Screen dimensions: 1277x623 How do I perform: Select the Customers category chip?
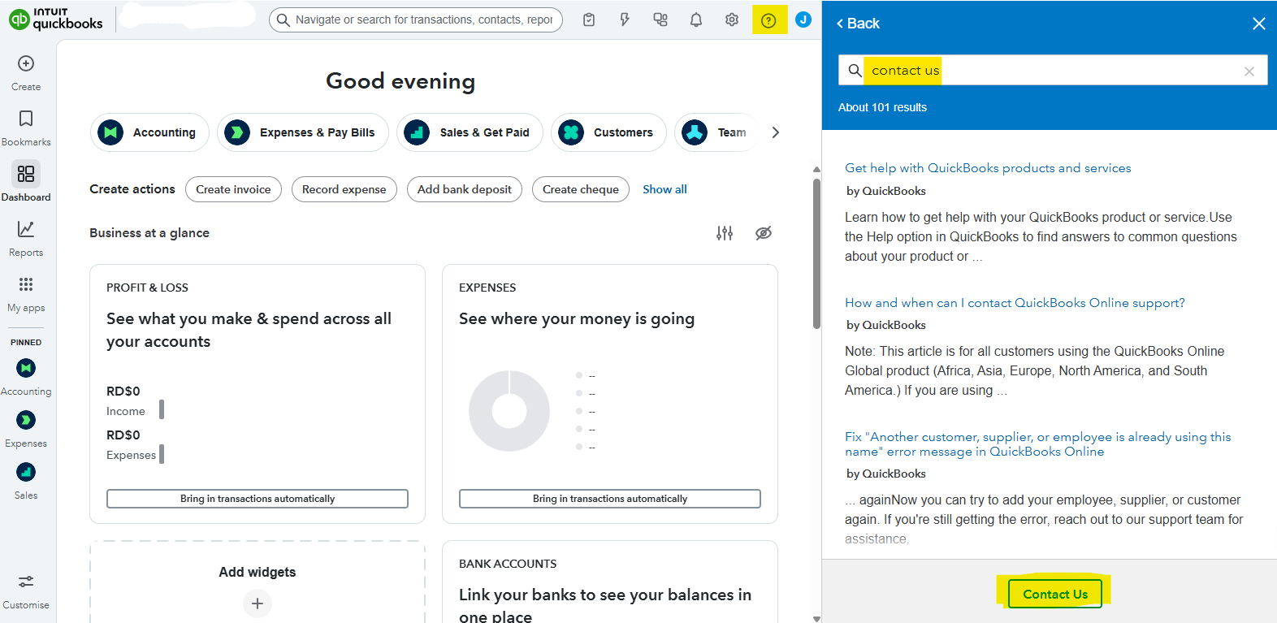coord(608,132)
